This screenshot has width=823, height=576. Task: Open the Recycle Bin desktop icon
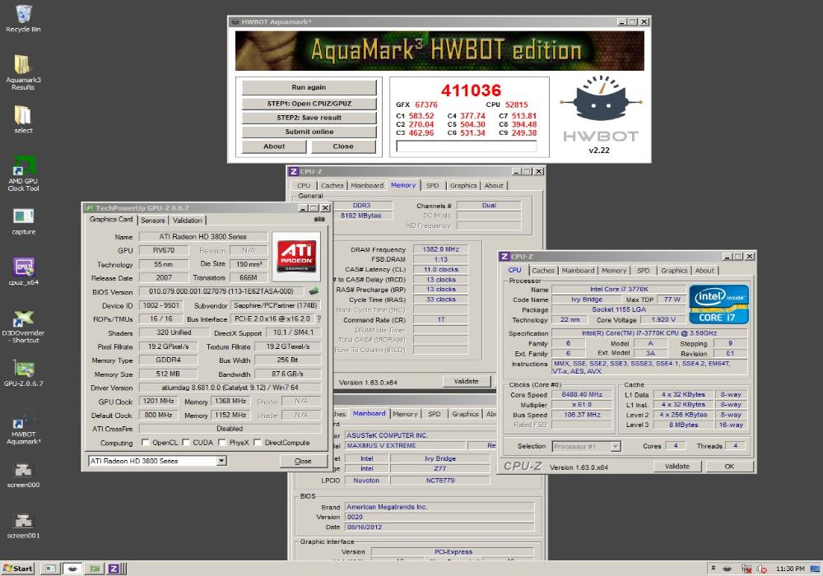click(x=23, y=18)
